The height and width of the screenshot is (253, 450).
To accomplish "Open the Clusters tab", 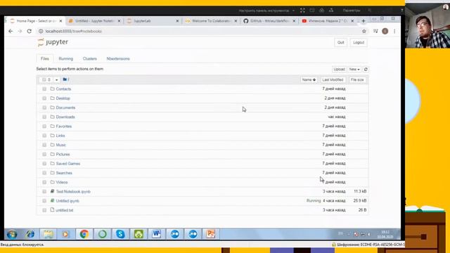I will click(90, 58).
